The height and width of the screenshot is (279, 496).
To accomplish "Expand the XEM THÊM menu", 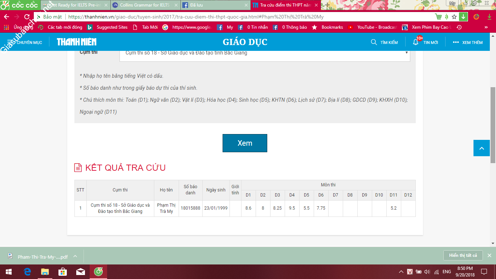I will 468,42.
